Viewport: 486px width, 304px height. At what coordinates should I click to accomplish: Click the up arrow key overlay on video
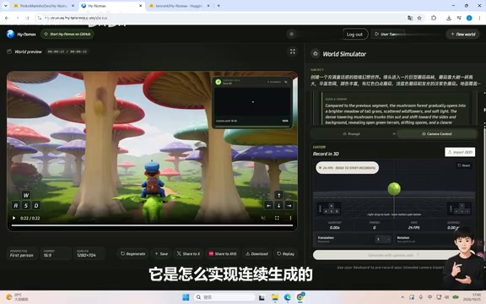coord(279,195)
